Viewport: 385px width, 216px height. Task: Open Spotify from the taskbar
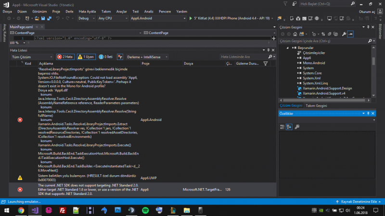pyautogui.click(x=145, y=210)
